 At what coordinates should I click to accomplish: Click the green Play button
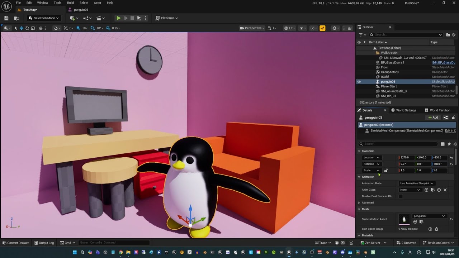click(x=118, y=18)
